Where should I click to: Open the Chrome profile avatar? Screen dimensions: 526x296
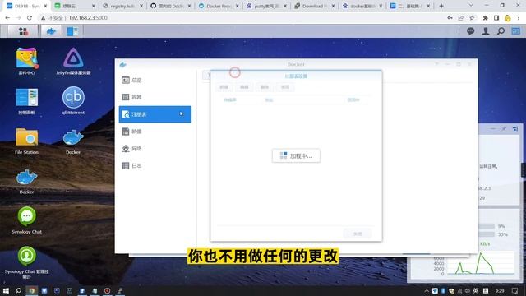click(x=508, y=18)
